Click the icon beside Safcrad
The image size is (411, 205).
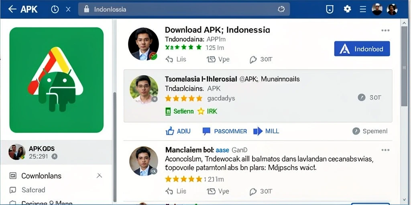tap(12, 190)
